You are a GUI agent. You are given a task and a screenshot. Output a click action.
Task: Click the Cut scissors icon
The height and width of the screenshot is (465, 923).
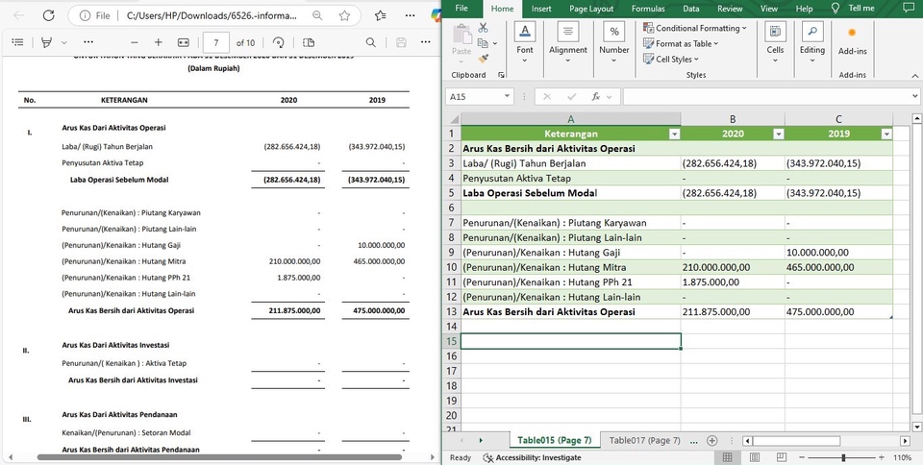coord(484,29)
